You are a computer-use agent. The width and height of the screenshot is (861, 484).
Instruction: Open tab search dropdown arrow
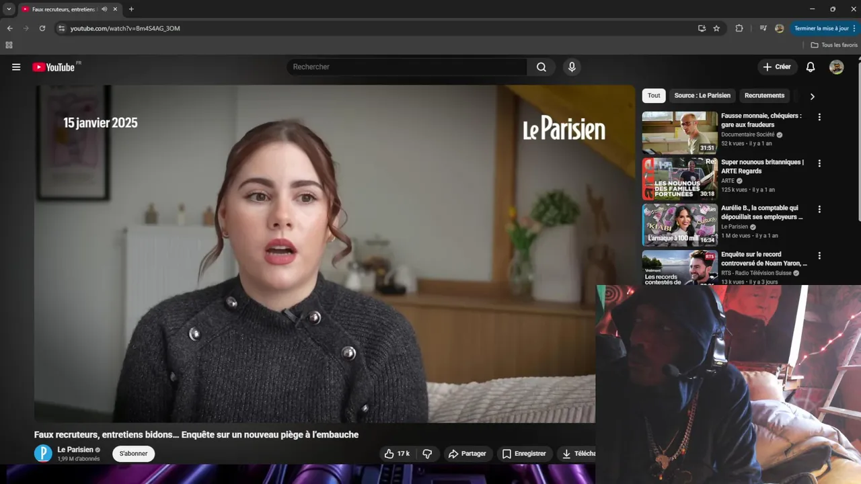point(9,9)
